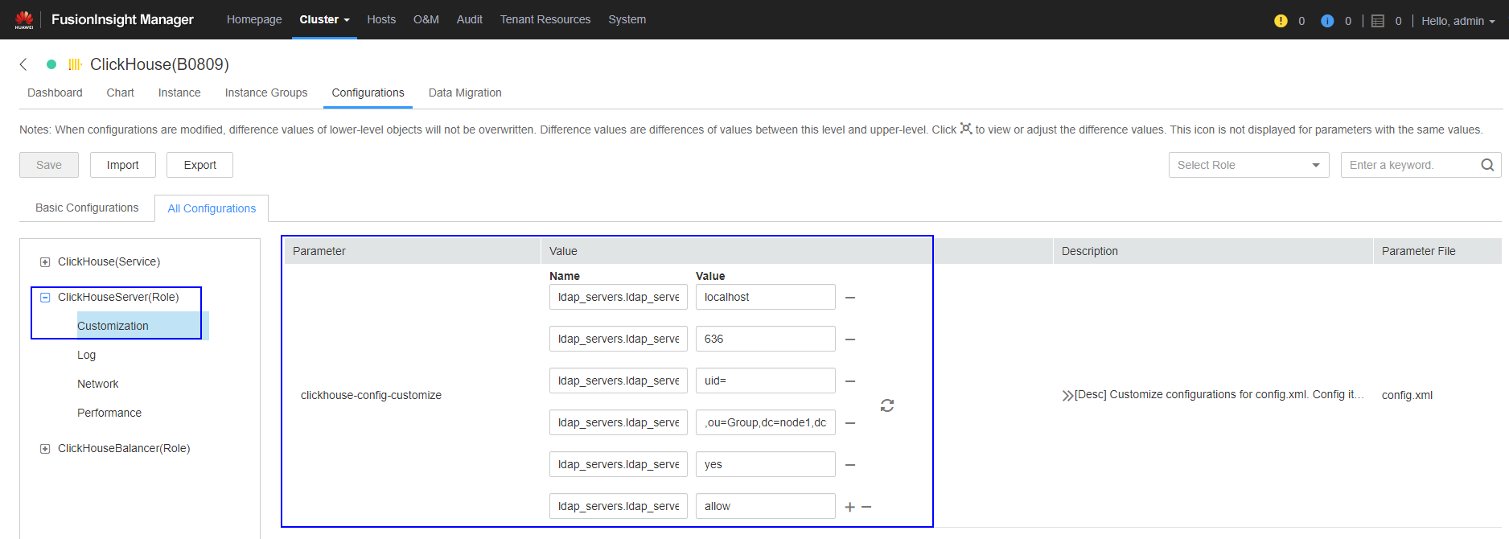Open the task list icon in header
This screenshot has width=1509, height=539.
pos(1378,21)
